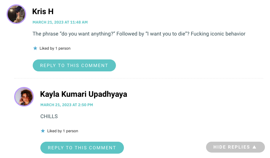Click the up triangle in the Hide Replies button
The image size is (270, 158).
point(254,147)
